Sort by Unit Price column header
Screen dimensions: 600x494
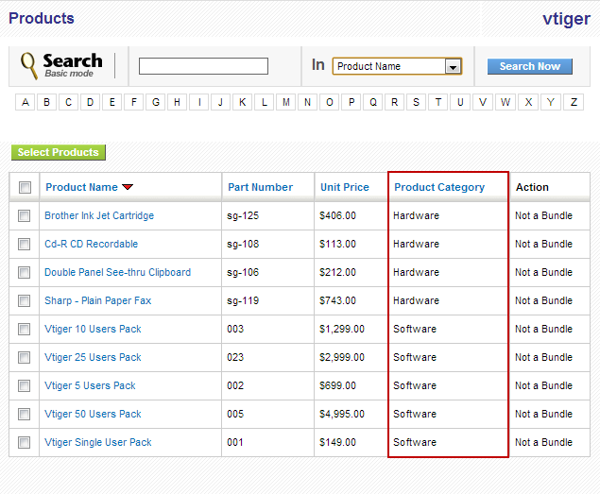[x=344, y=187]
